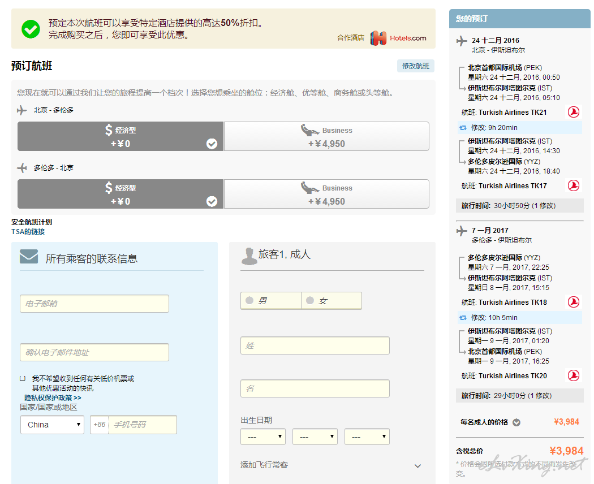Select 经济型 +¥0 for 多伦多 - 北京 flight
This screenshot has height=484, width=594.
coord(120,194)
